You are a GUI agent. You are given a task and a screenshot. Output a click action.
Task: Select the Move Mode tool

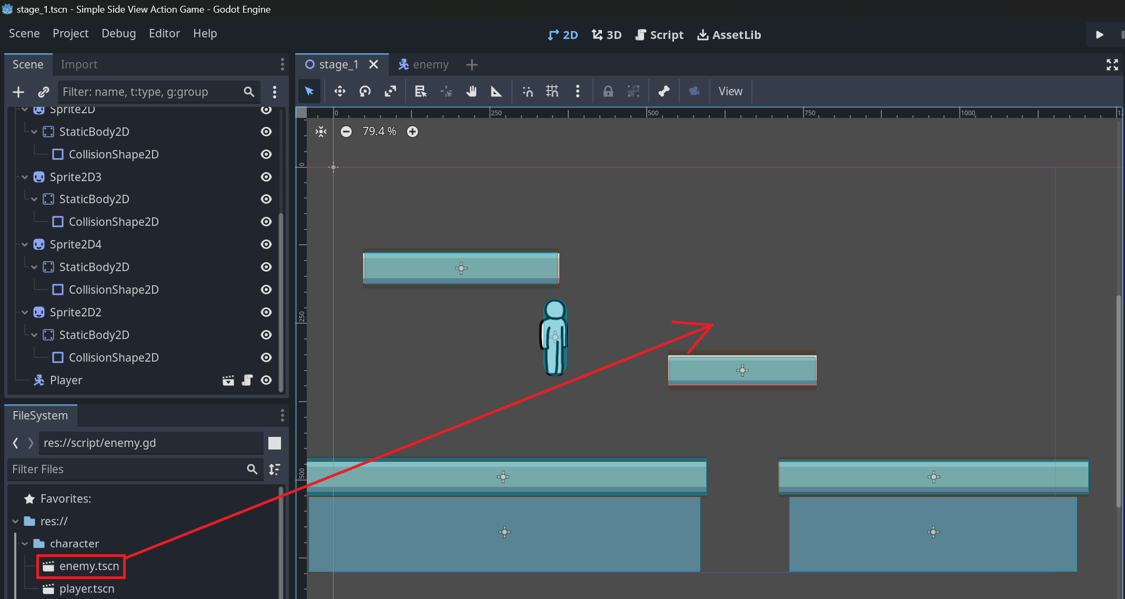[340, 92]
